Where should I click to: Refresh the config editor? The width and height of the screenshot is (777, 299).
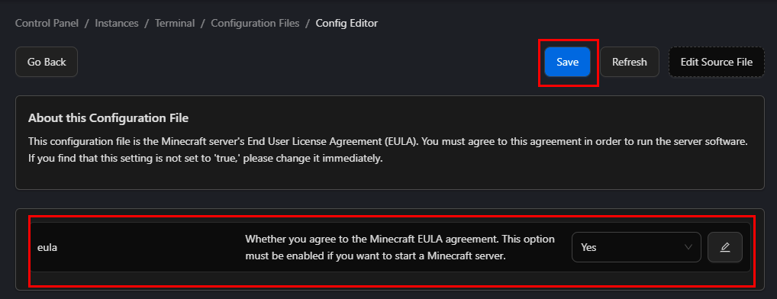[630, 62]
